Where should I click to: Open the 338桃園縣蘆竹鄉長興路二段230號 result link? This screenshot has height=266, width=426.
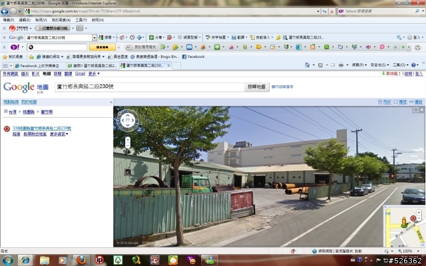tap(42, 128)
